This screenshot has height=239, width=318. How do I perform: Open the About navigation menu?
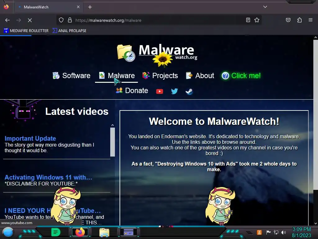[x=200, y=76]
